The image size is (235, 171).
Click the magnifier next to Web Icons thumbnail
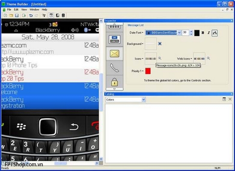(208, 58)
